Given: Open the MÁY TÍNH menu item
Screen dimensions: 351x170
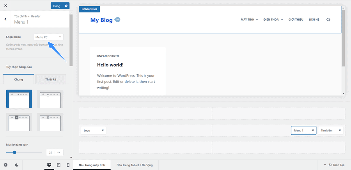Looking at the screenshot, I should click(x=249, y=19).
